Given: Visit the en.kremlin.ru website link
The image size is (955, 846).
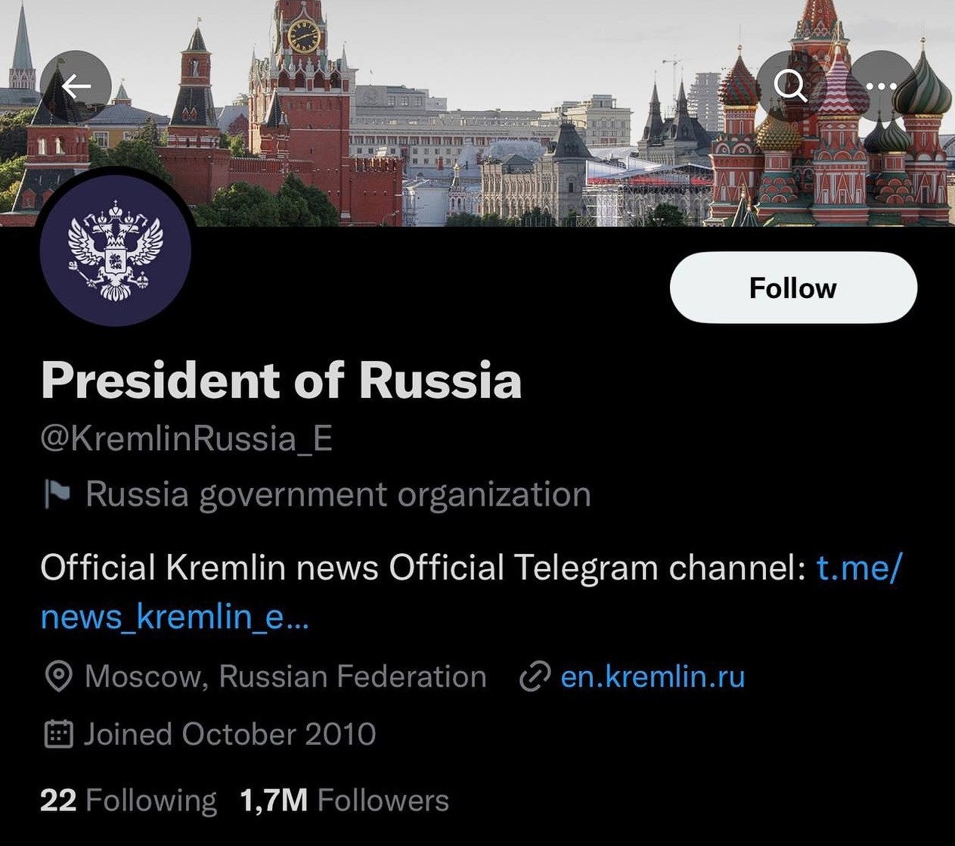Looking at the screenshot, I should [653, 676].
